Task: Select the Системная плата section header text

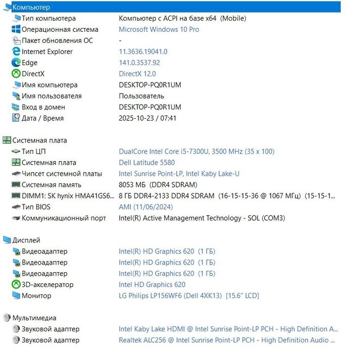Action: coord(39,140)
